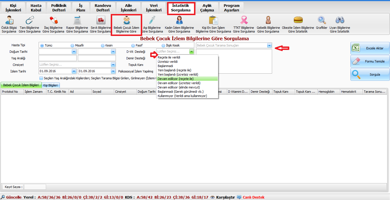Expand the Bebek Çocuk Tarama Sonuçları dropdown

click(x=269, y=45)
